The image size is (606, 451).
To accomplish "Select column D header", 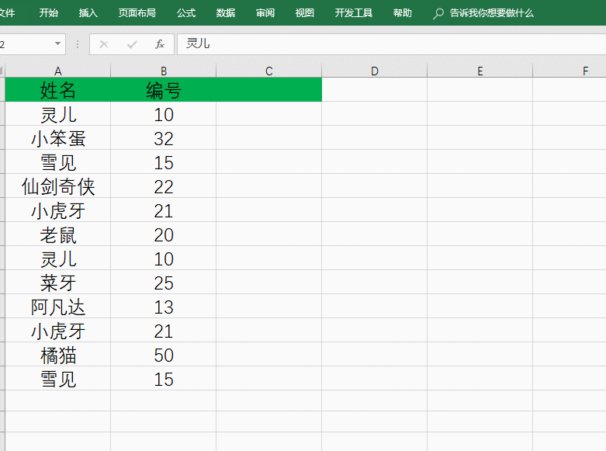I will (375, 71).
